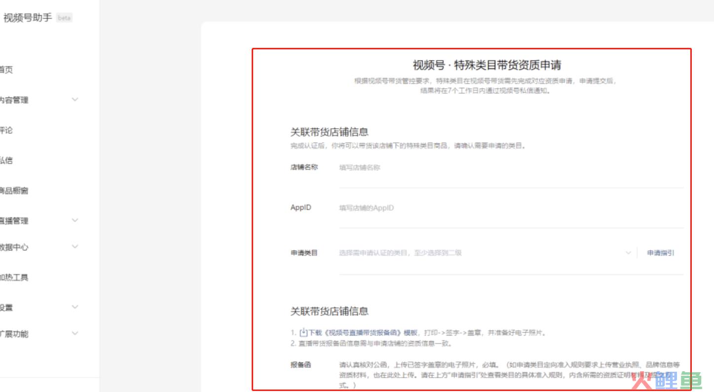Click the 申请类目 label
The height and width of the screenshot is (392, 714).
pyautogui.click(x=304, y=253)
